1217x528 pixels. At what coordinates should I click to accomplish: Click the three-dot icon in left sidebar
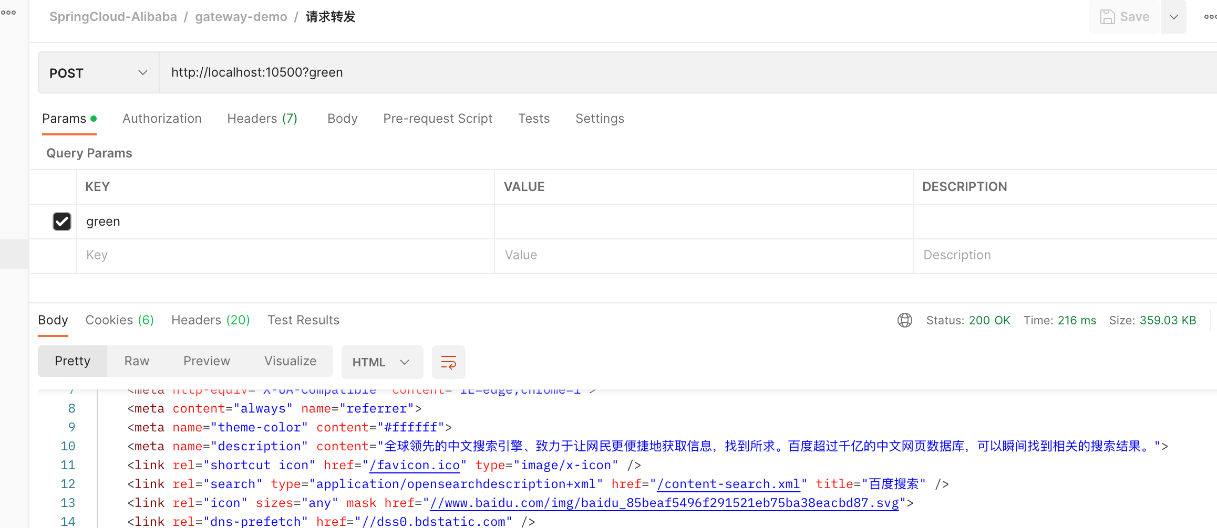pyautogui.click(x=8, y=13)
